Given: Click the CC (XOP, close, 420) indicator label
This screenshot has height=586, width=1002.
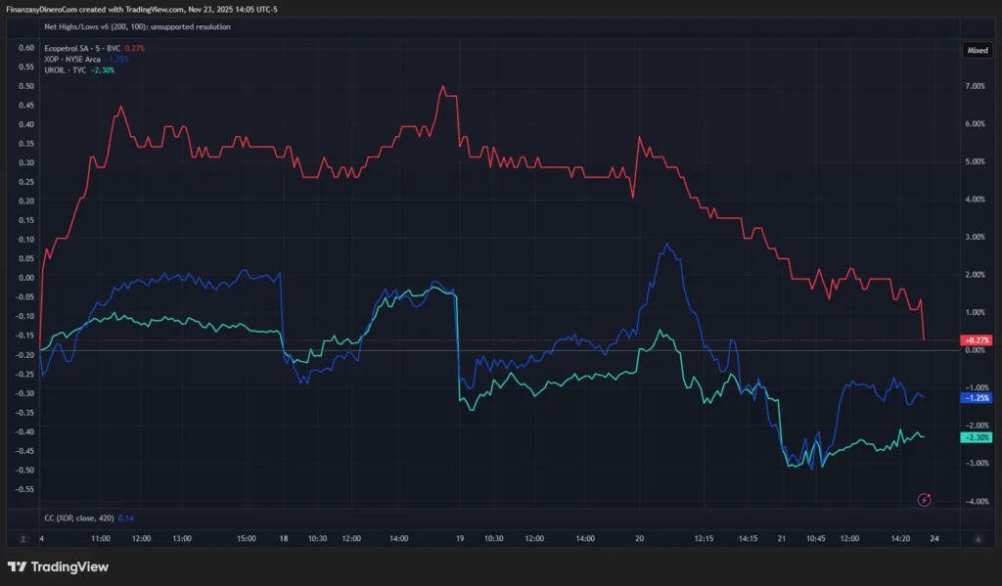Looking at the screenshot, I should click(80, 518).
